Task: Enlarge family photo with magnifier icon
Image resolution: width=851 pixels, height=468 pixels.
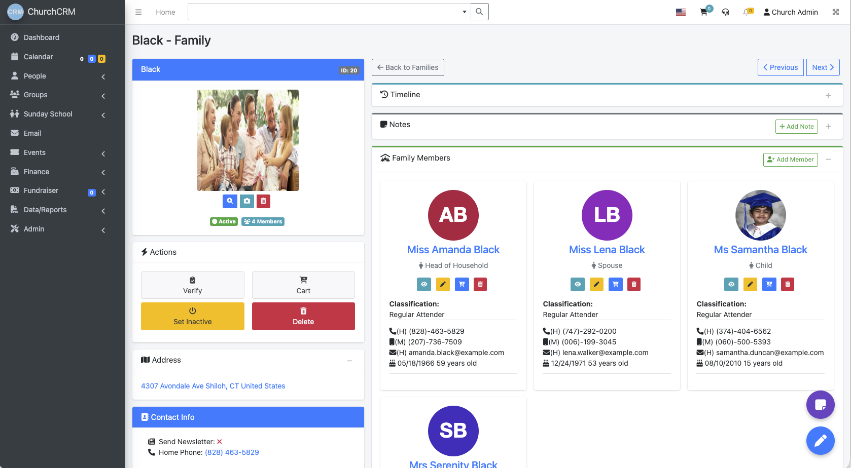Action: (x=230, y=201)
